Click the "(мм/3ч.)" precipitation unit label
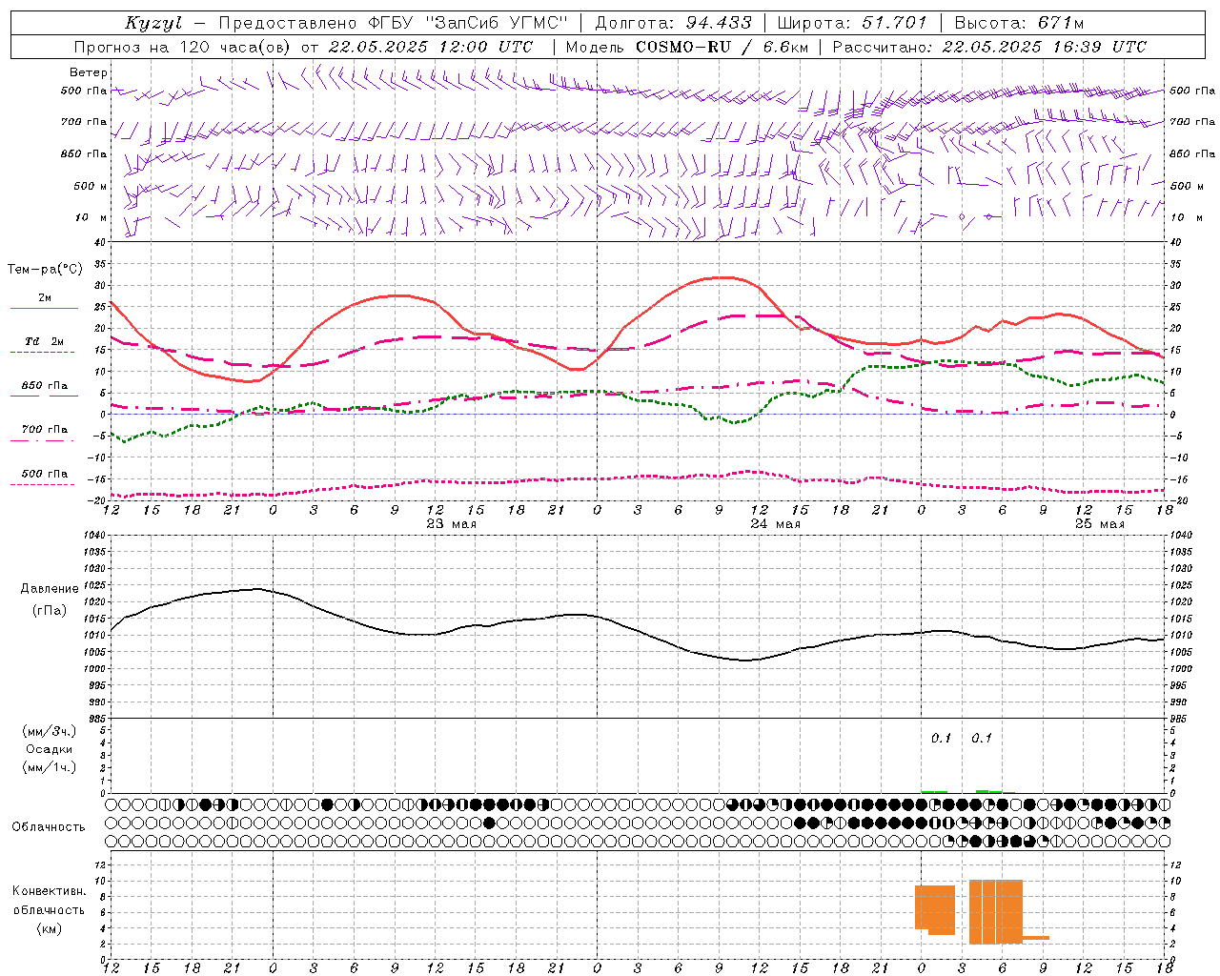 [50, 731]
